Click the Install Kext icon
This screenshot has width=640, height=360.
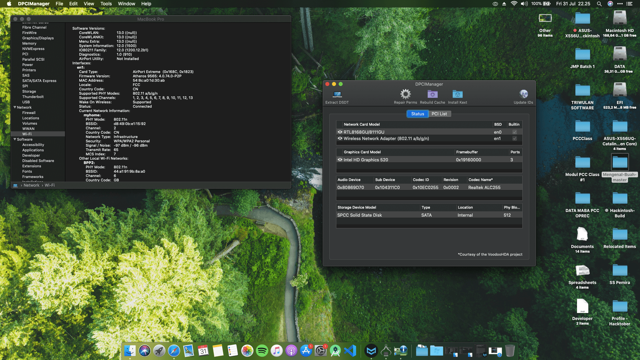coord(457,94)
